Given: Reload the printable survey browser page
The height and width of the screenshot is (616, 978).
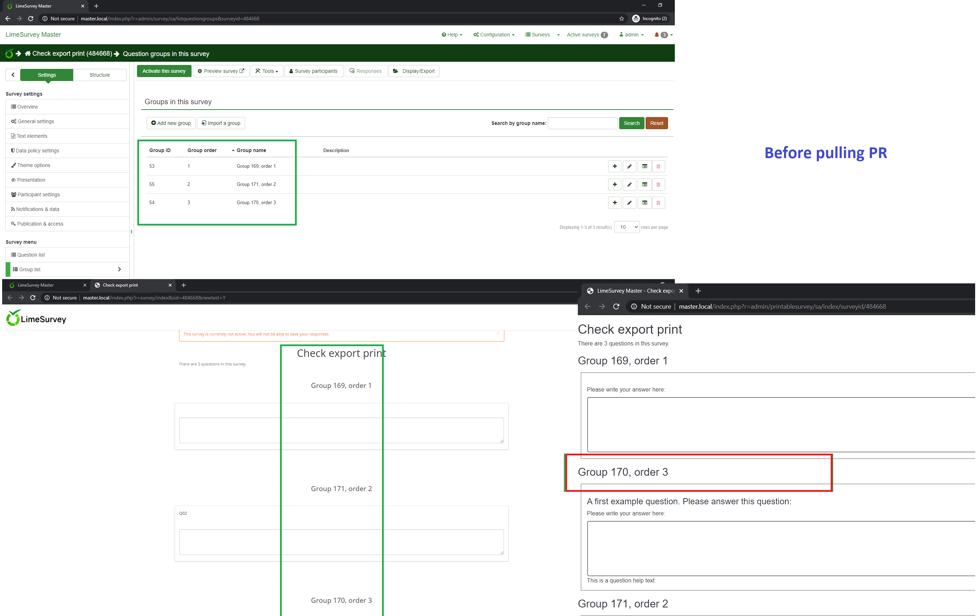Looking at the screenshot, I should 616,307.
